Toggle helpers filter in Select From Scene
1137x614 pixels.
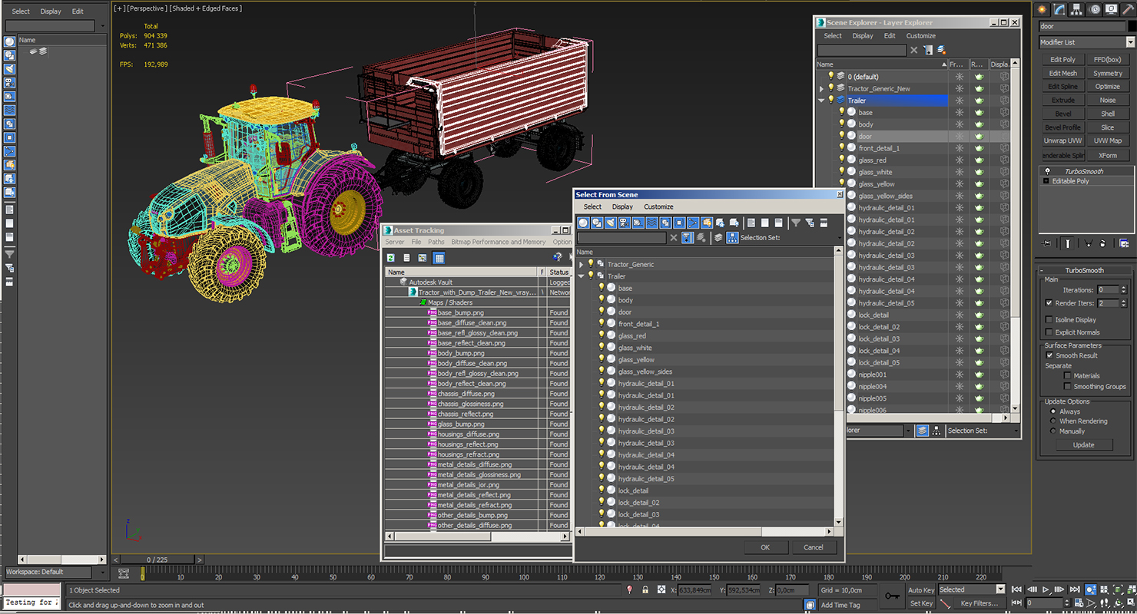638,223
